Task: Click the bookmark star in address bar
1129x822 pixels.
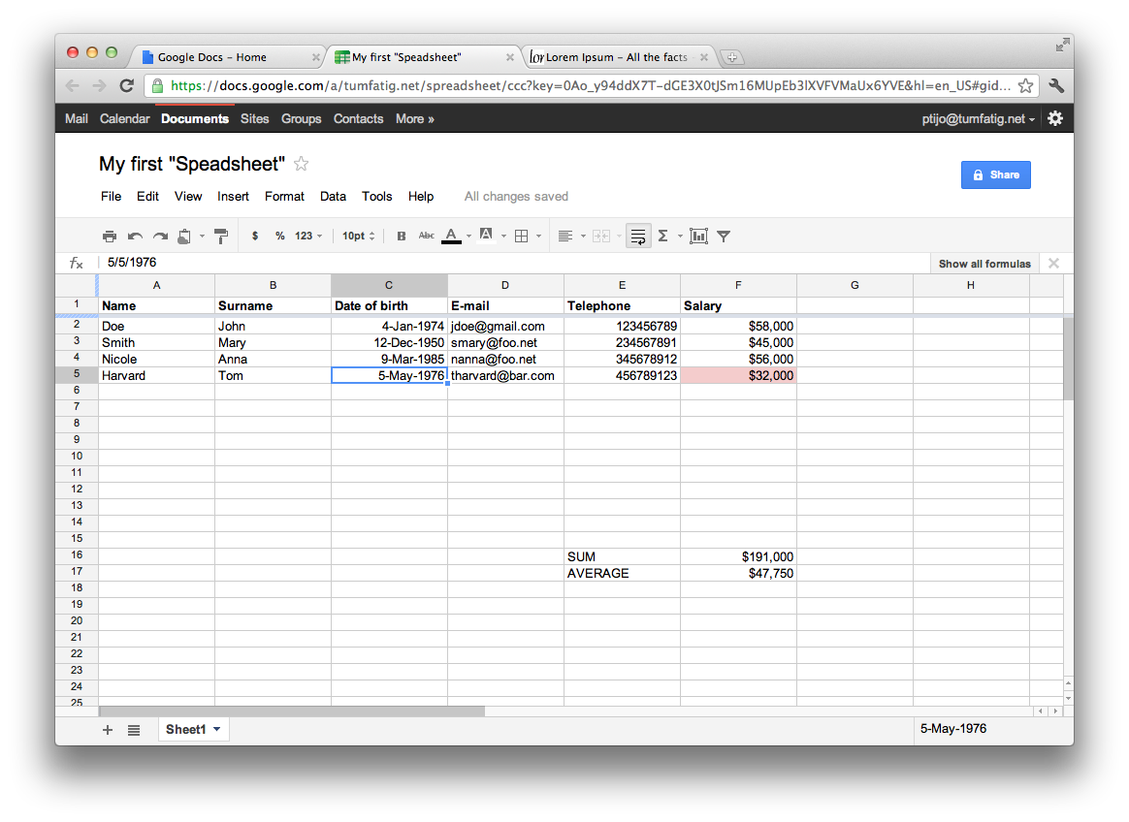Action: click(x=1025, y=85)
